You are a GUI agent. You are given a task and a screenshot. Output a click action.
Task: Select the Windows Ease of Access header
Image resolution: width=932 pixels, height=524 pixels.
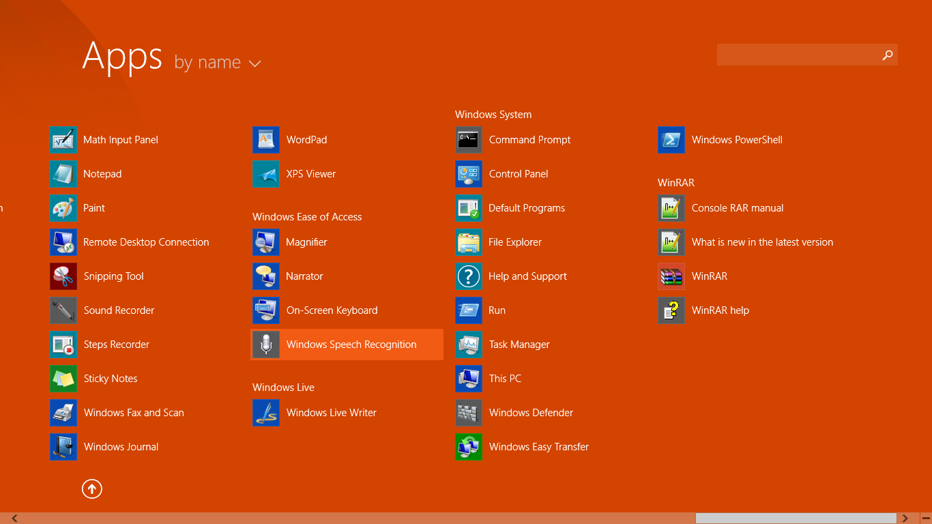pyautogui.click(x=307, y=217)
